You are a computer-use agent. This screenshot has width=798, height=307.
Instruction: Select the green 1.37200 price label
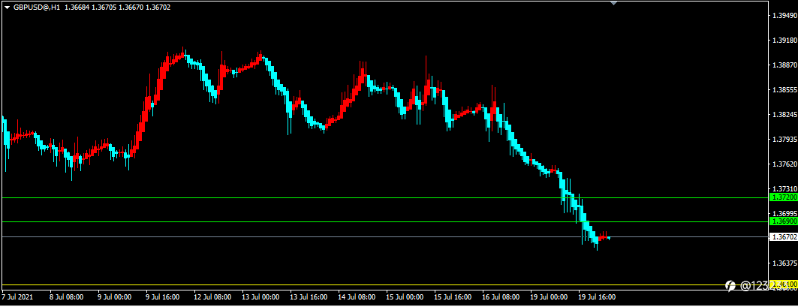[782, 197]
